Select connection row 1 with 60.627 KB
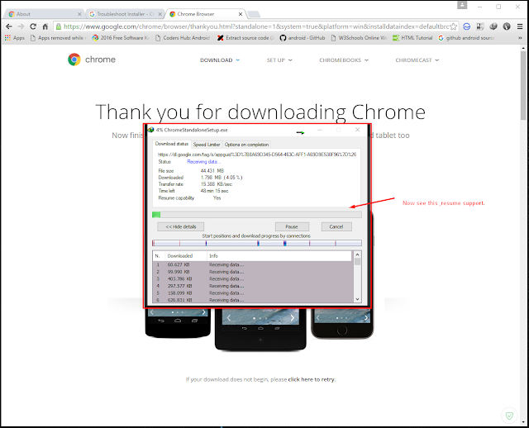The width and height of the screenshot is (529, 428). tap(252, 264)
